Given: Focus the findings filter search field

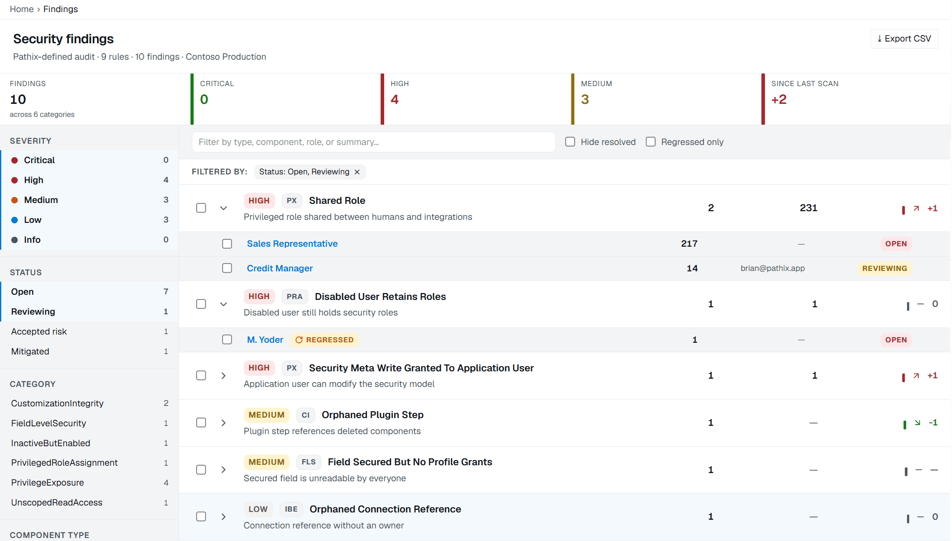Looking at the screenshot, I should (373, 142).
